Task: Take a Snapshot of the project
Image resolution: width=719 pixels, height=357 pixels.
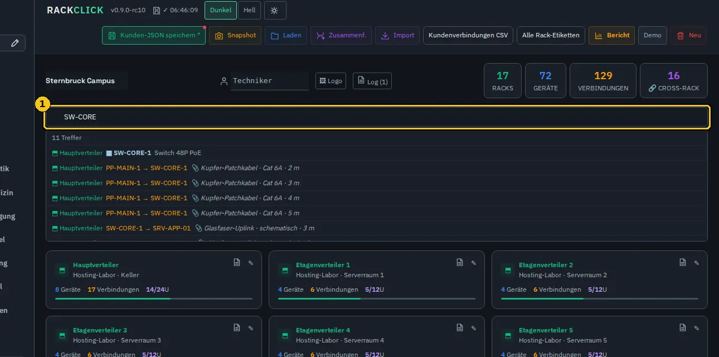Action: (x=235, y=35)
